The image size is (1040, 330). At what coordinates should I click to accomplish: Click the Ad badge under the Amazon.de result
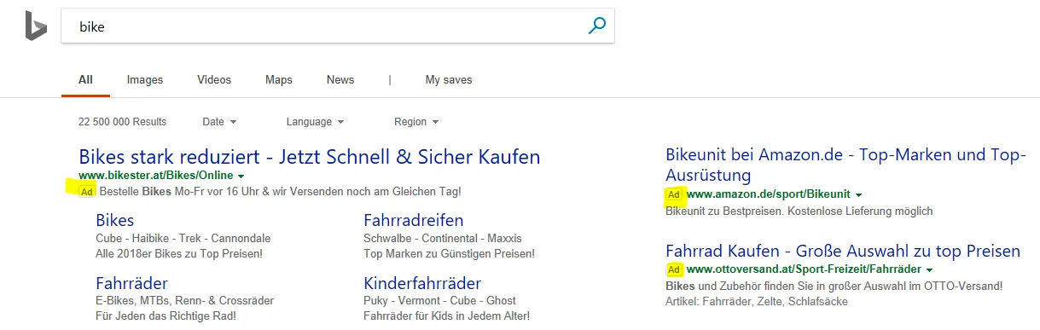click(x=674, y=195)
